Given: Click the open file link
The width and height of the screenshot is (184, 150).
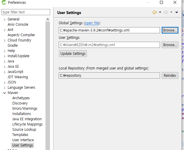Looking at the screenshot, I should (x=92, y=23).
